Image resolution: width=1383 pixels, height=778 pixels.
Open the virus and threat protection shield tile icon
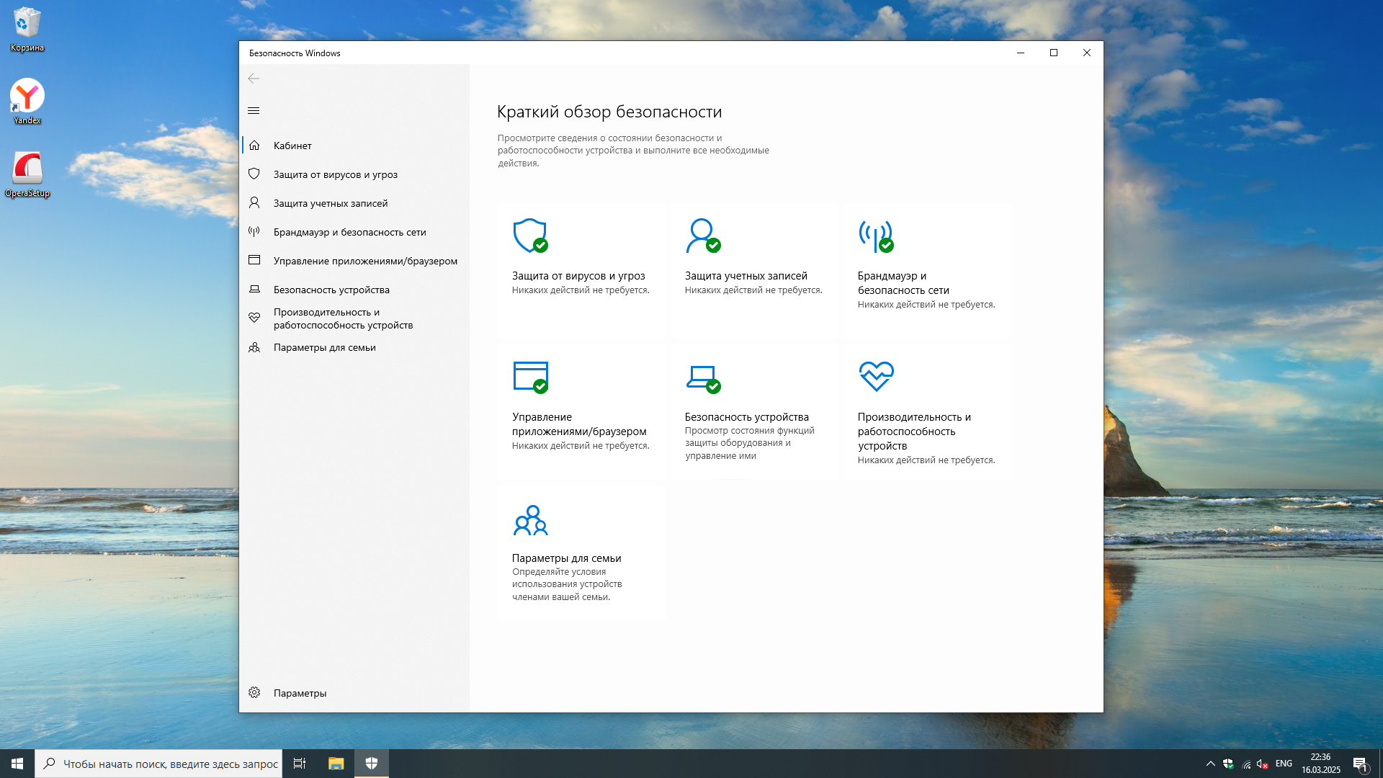coord(529,236)
